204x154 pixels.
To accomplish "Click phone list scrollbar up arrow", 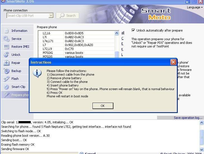I will pyautogui.click(x=117, y=33).
